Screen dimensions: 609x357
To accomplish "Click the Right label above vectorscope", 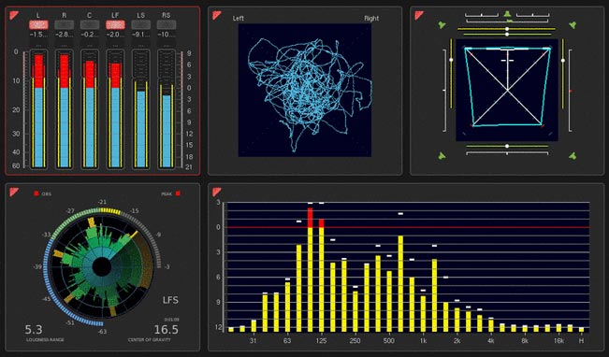I will coord(371,19).
